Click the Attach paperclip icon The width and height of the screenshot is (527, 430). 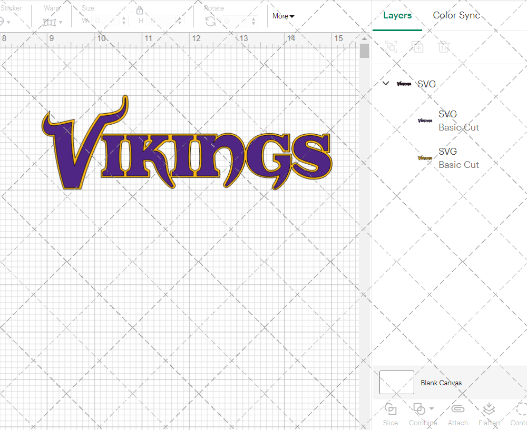click(458, 409)
